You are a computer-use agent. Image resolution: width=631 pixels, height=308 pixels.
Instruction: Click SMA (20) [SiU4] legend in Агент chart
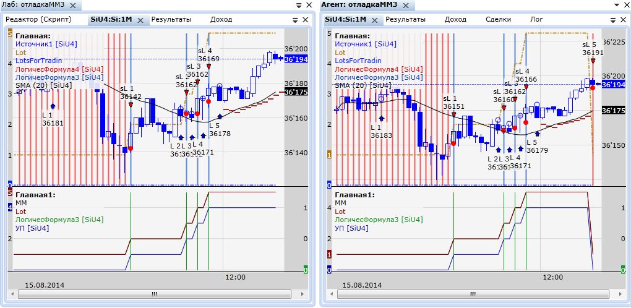(x=363, y=85)
